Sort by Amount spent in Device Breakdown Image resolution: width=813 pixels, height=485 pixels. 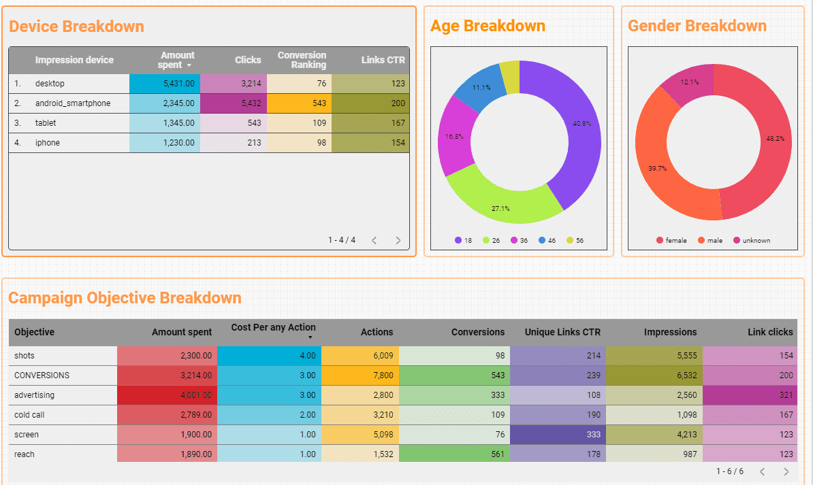tap(176, 60)
